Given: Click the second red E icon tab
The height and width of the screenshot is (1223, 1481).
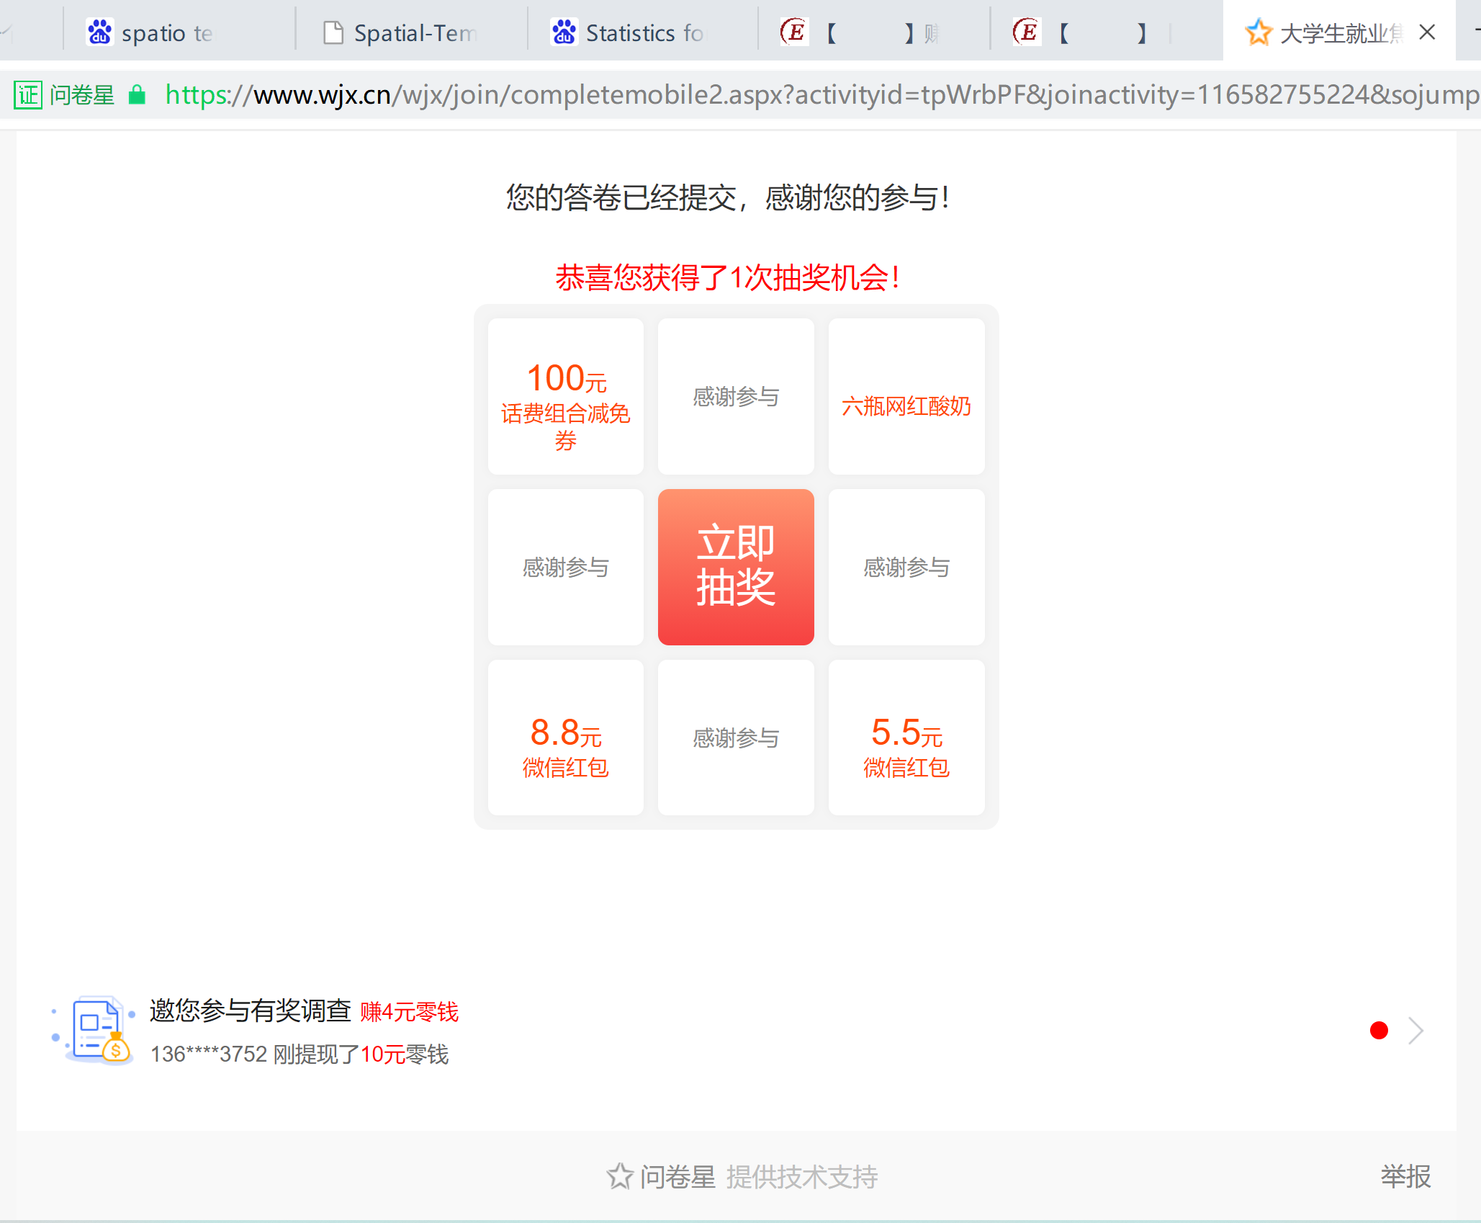Looking at the screenshot, I should click(1027, 32).
